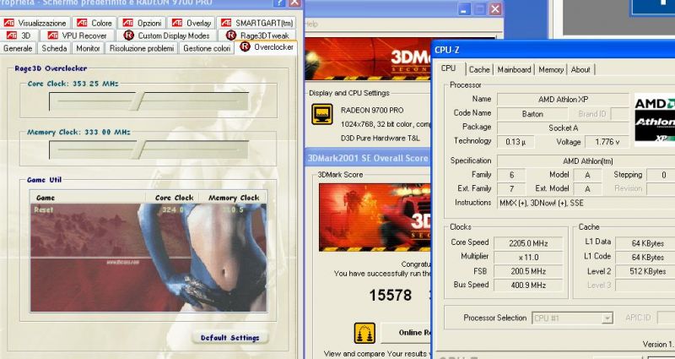The image size is (675, 359).
Task: Click RADEON 9700 PRO text in 3DMark
Action: coord(372,111)
